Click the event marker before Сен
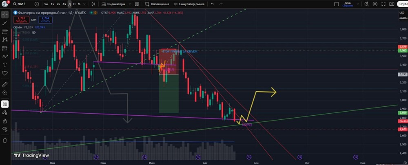Viewport: 408px width, 165px height. pyautogui.click(x=249, y=157)
